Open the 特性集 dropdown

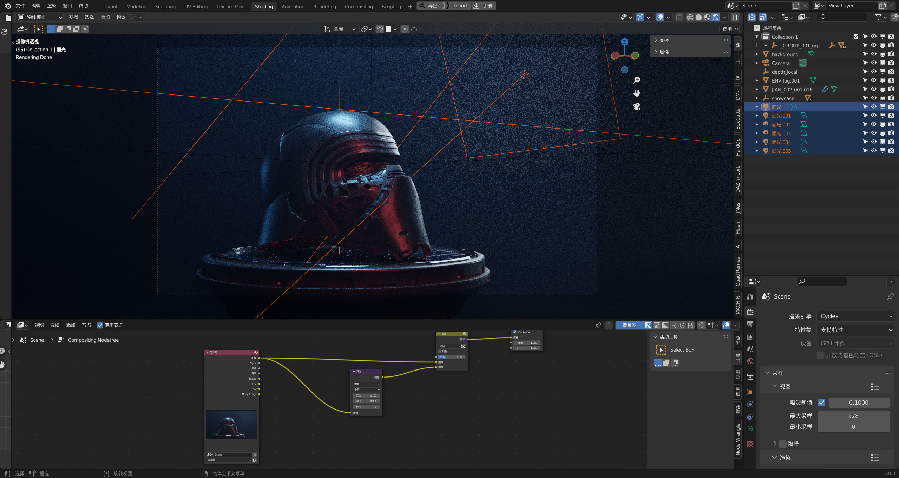[x=855, y=330]
